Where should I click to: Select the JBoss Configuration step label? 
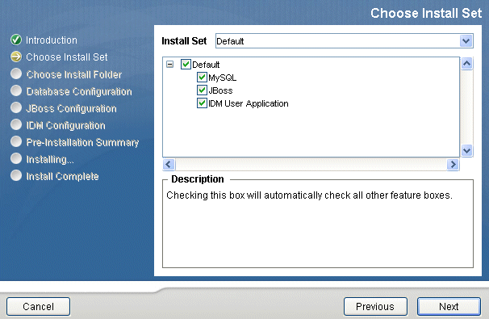tap(71, 108)
